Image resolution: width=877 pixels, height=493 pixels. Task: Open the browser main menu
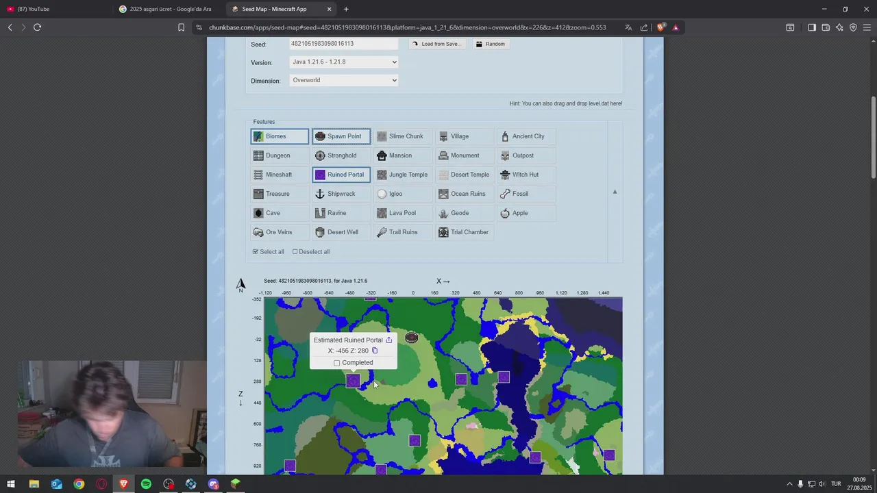click(867, 27)
